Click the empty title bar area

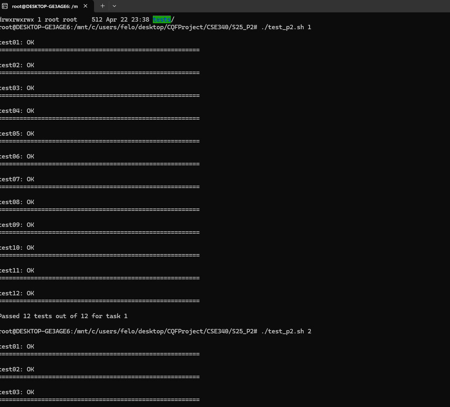click(280, 6)
